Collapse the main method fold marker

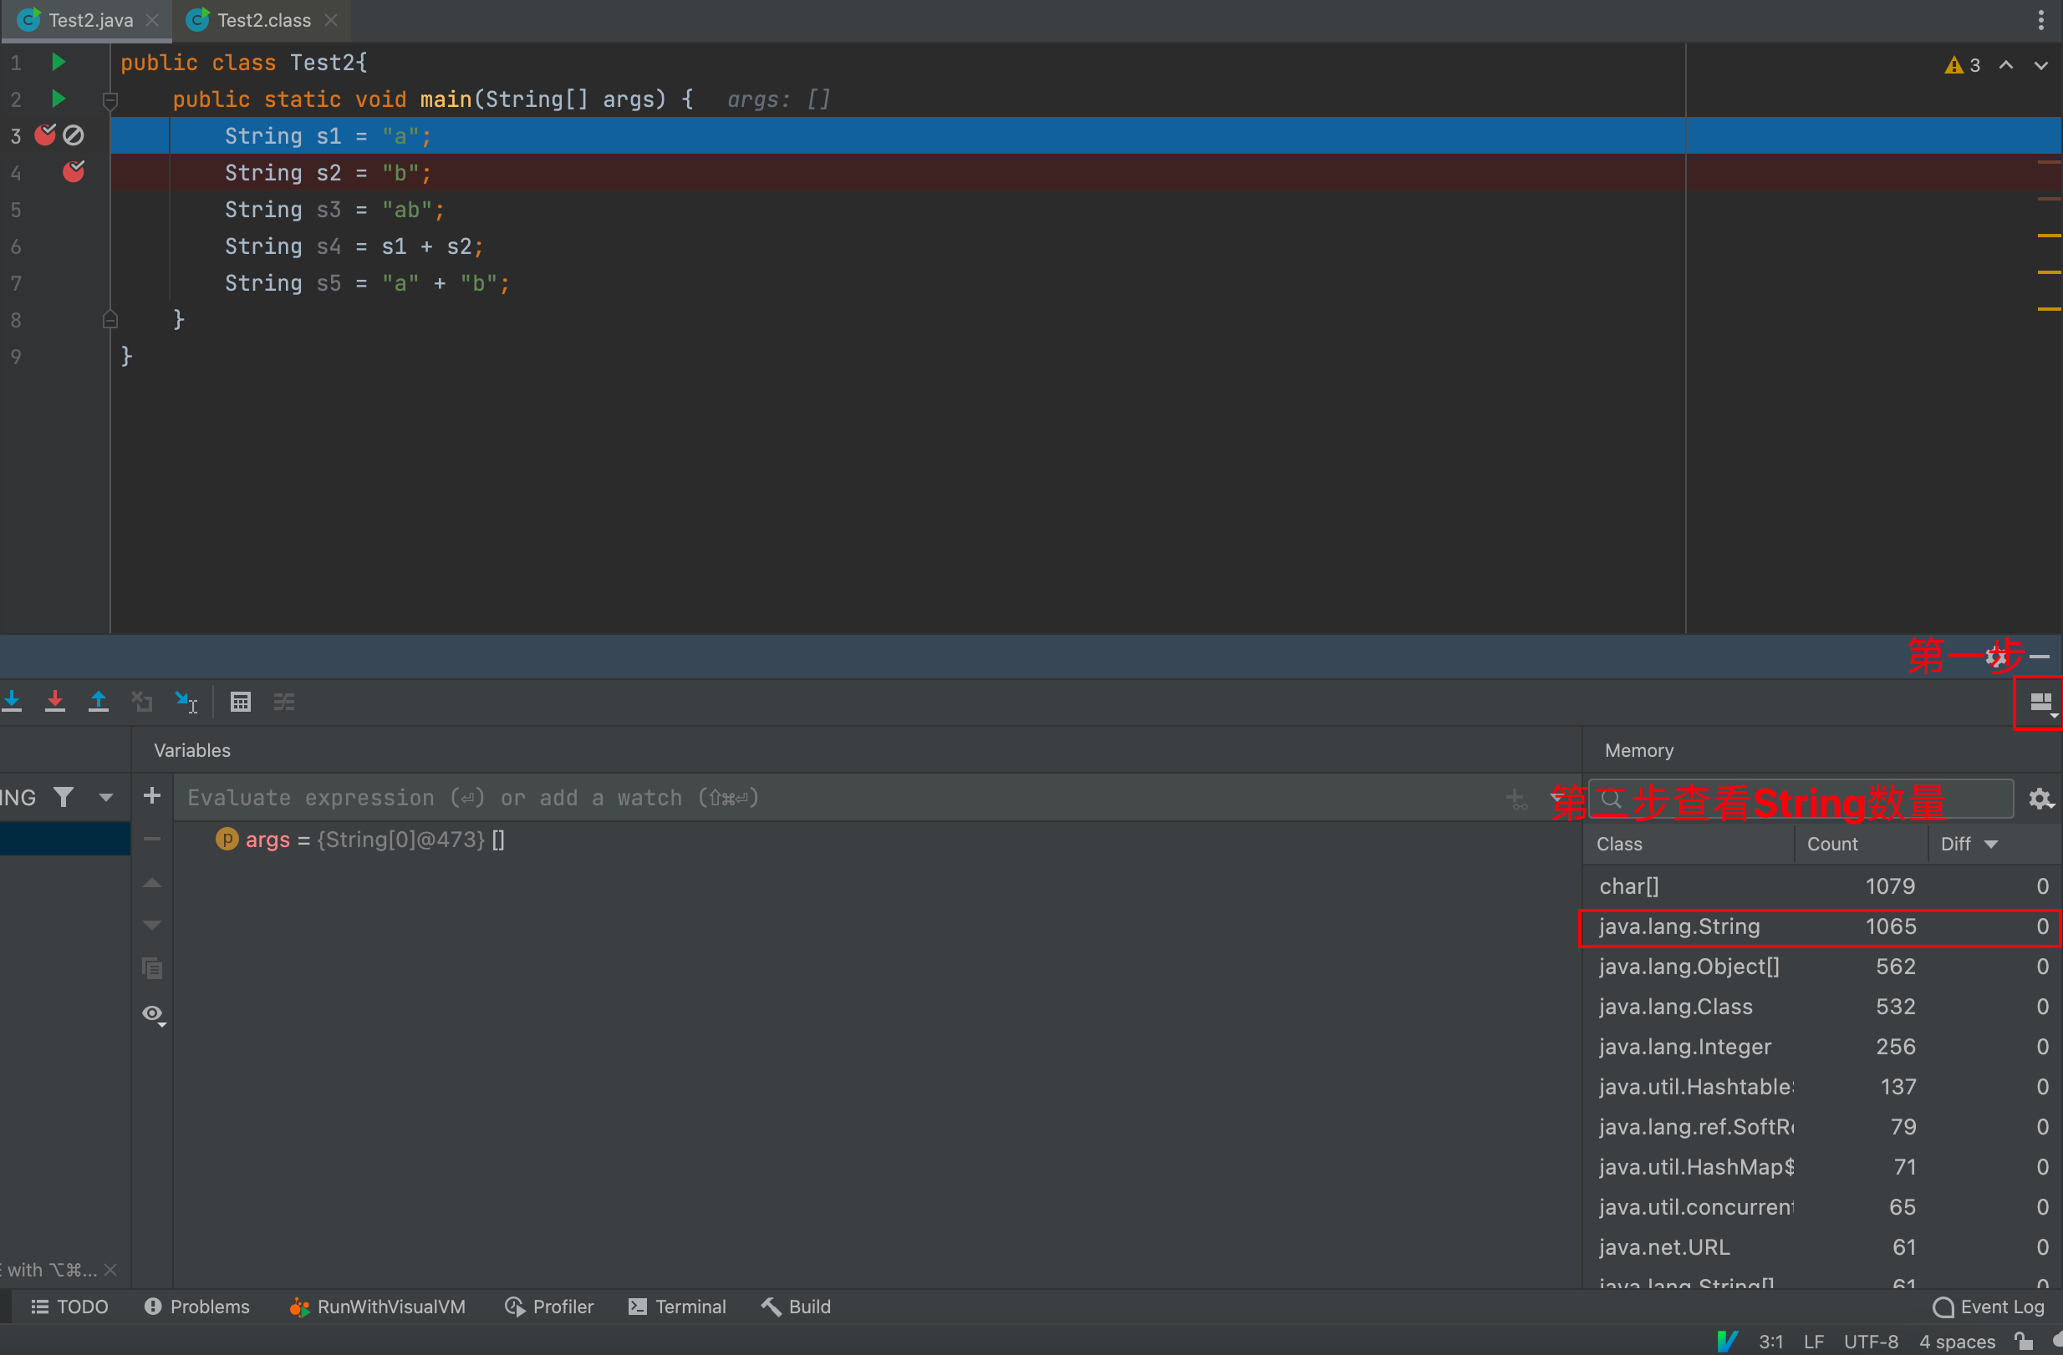pyautogui.click(x=110, y=100)
